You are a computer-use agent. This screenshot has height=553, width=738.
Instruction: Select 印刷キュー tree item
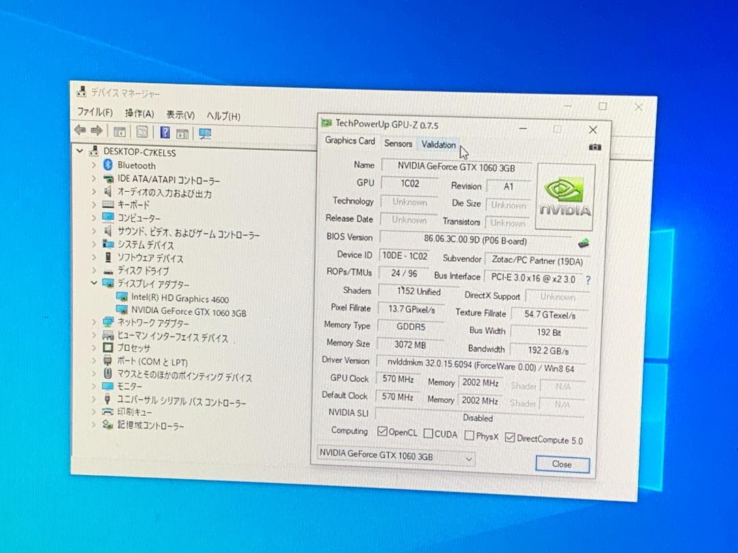point(134,412)
